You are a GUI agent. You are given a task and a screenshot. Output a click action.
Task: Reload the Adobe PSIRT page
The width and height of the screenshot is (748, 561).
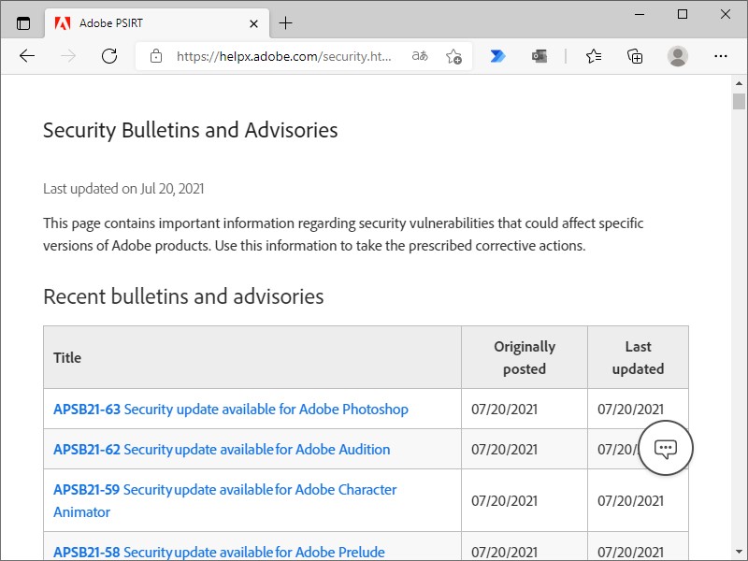(109, 56)
